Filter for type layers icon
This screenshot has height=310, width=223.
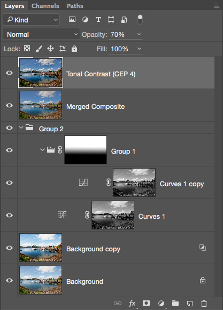(98, 20)
